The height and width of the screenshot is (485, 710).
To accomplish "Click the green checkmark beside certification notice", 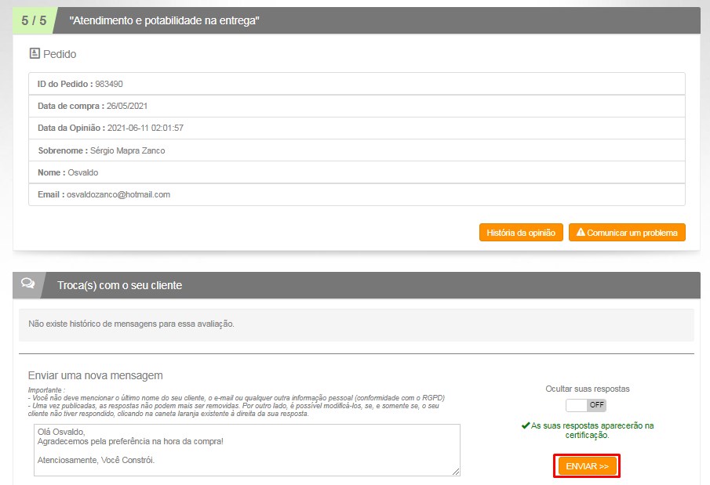I will pos(525,425).
